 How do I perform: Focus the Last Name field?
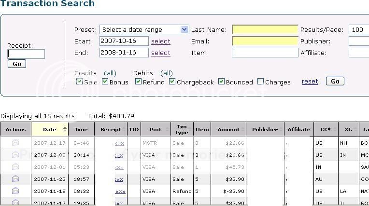(x=265, y=29)
